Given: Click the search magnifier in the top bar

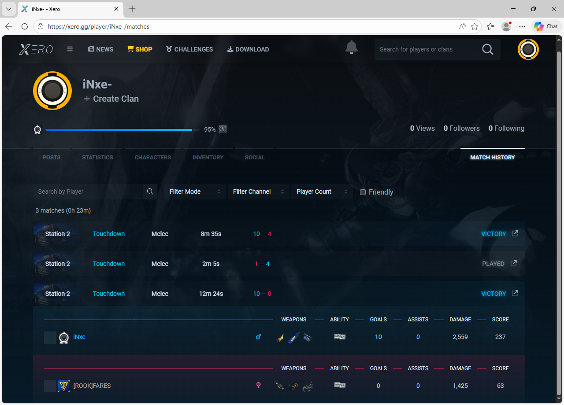Looking at the screenshot, I should tap(487, 49).
